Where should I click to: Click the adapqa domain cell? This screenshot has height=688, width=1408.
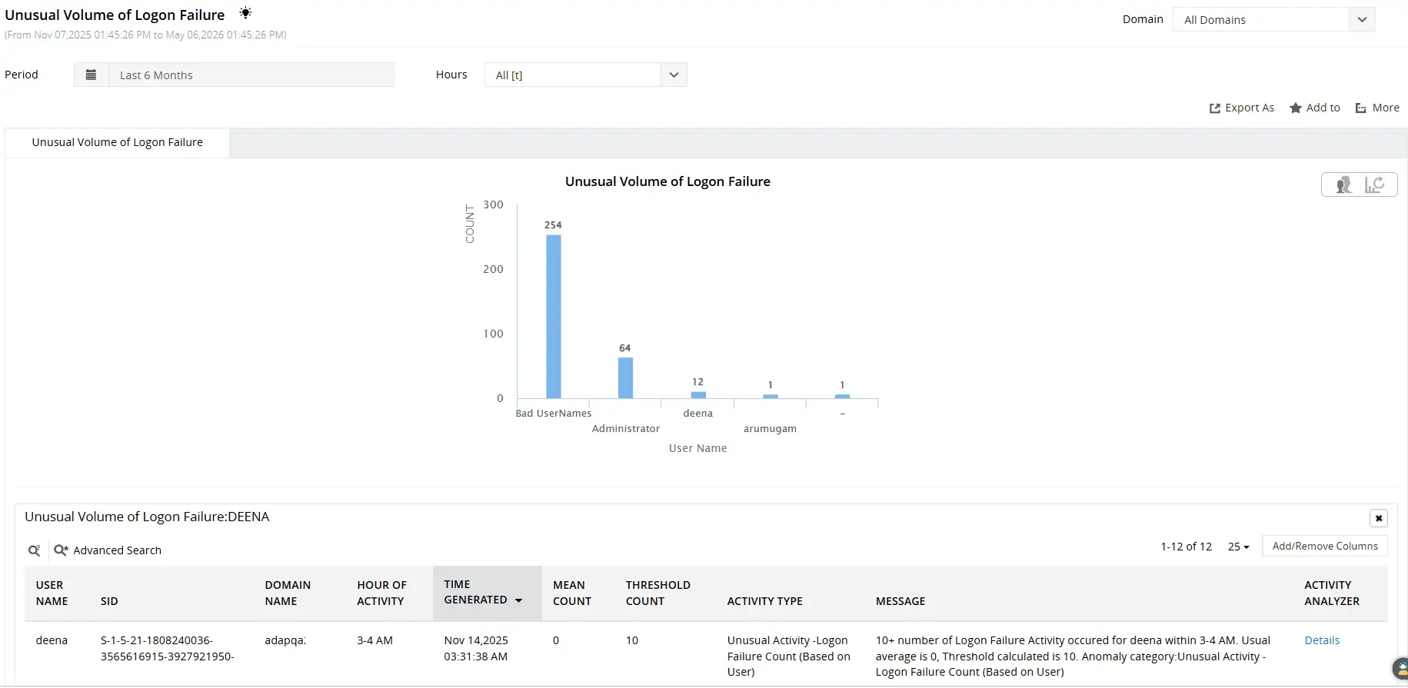(285, 640)
